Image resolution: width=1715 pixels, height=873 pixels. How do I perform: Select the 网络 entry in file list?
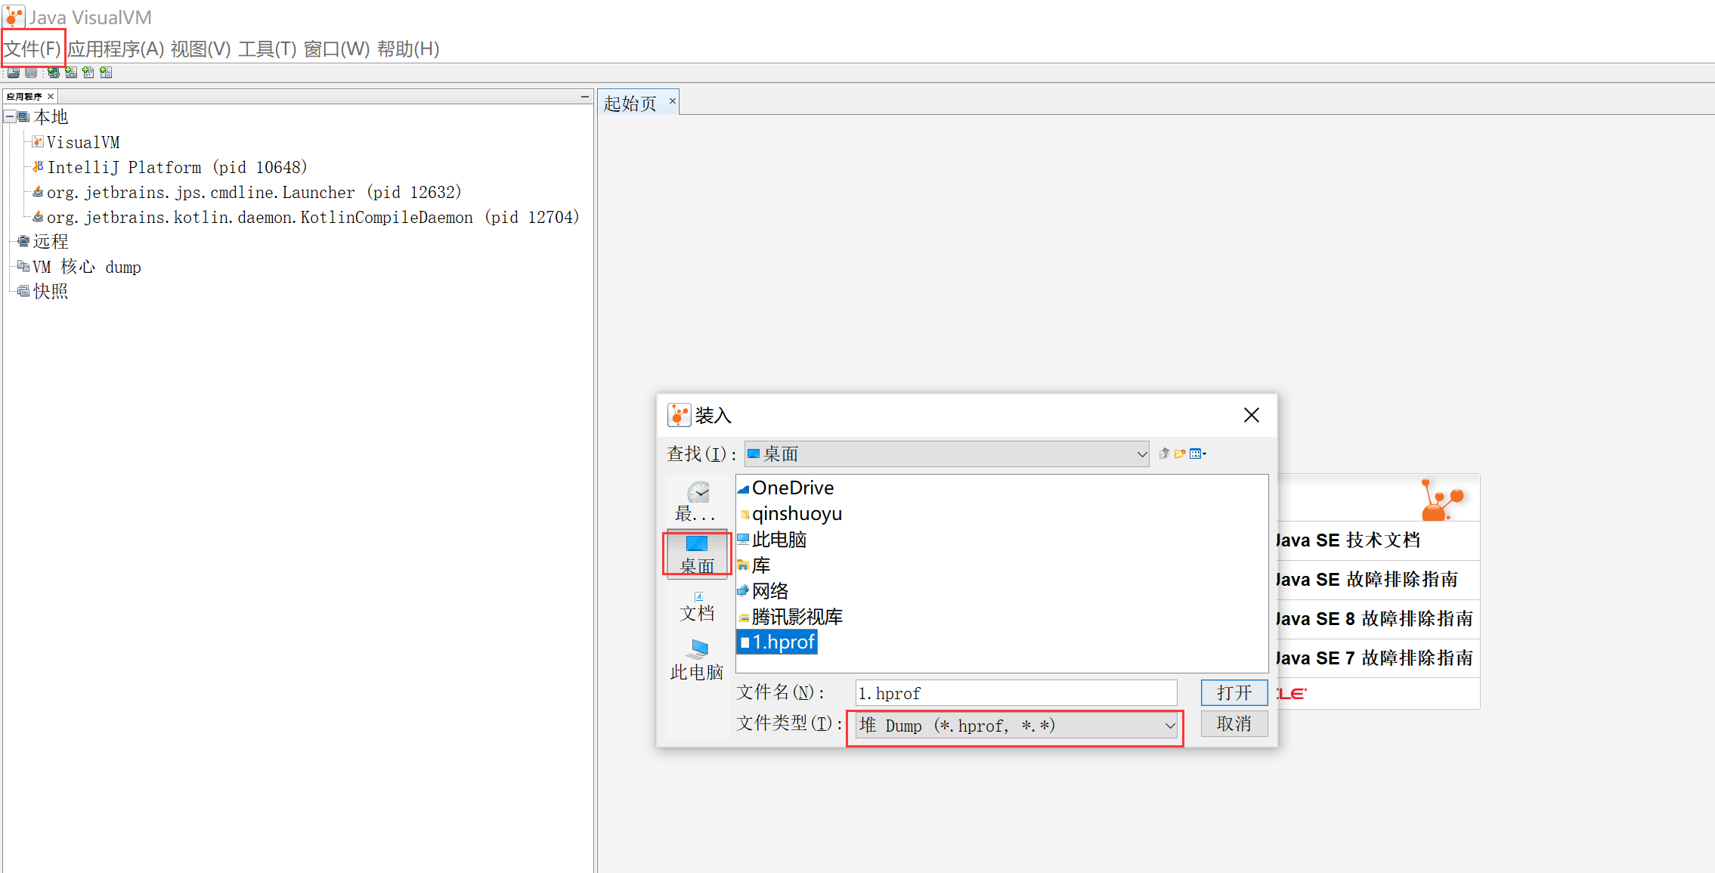pyautogui.click(x=763, y=591)
